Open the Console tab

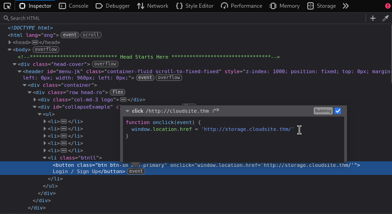click(x=73, y=6)
